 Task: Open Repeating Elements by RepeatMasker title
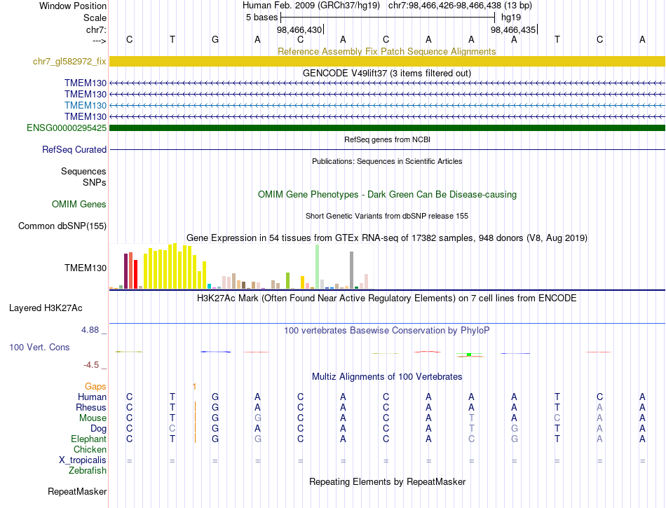[x=387, y=481]
